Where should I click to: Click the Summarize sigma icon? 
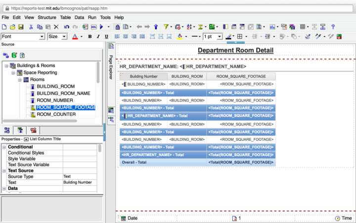pos(201,27)
